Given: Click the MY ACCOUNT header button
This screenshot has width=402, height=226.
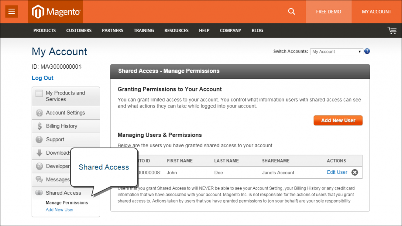Looking at the screenshot, I should click(376, 12).
